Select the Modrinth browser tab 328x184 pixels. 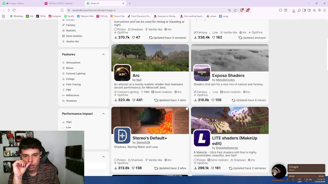point(105,3)
